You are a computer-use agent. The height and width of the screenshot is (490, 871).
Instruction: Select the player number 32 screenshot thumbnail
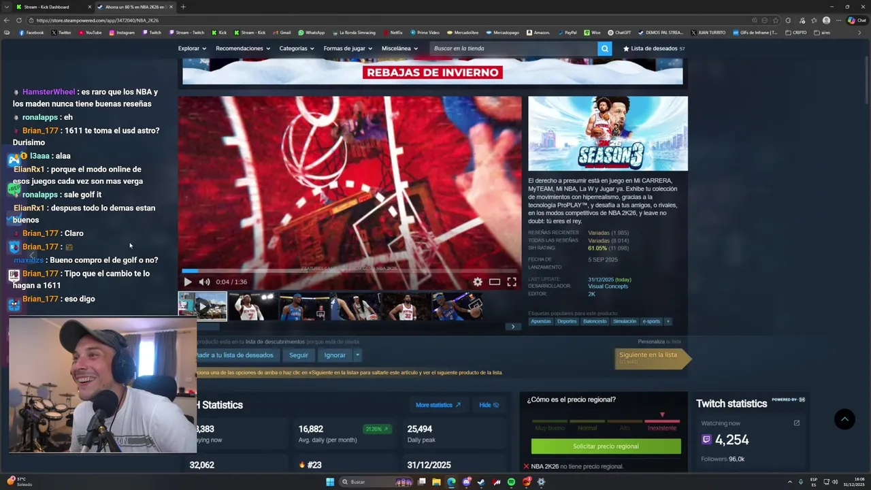(x=406, y=306)
